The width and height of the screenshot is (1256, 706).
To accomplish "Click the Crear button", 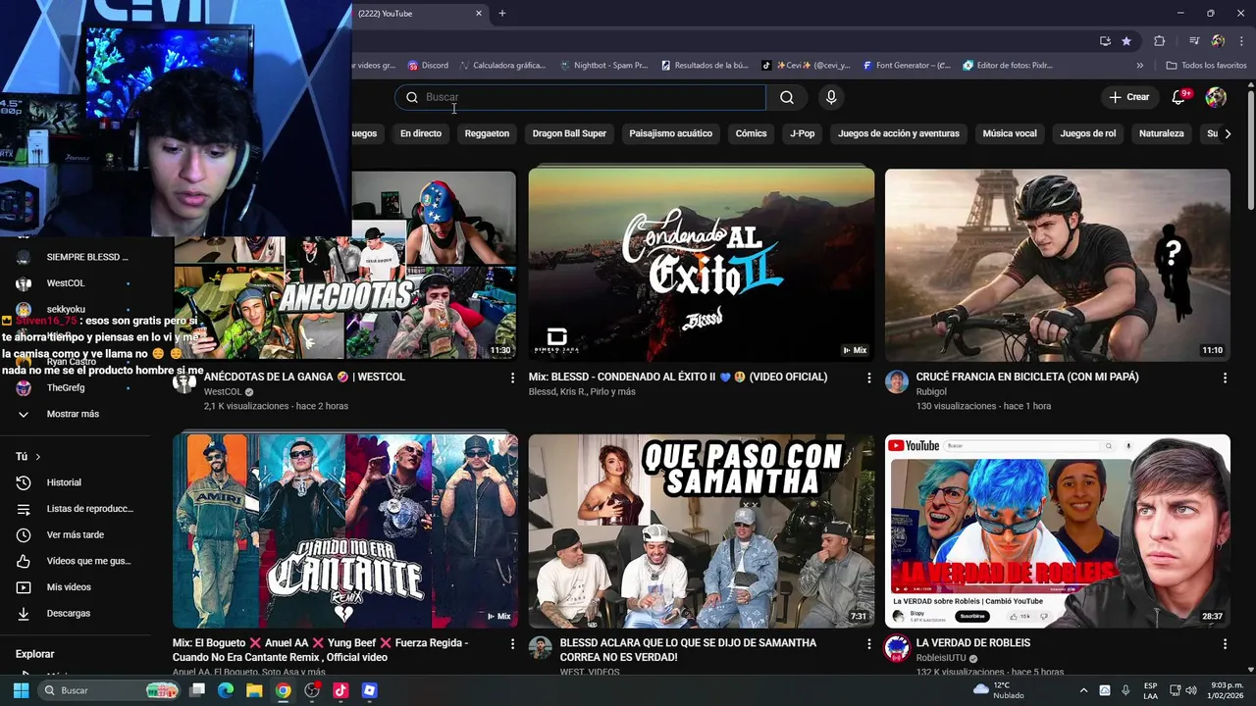I will click(1128, 97).
